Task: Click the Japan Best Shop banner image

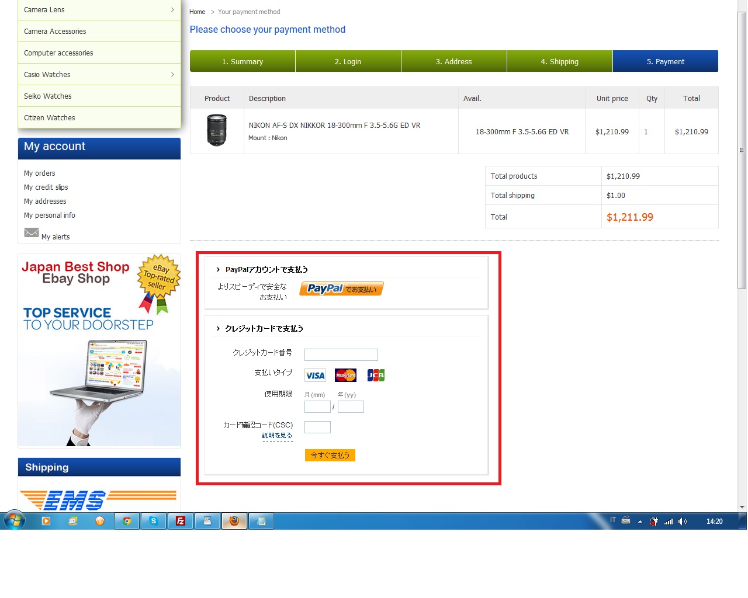Action: [99, 350]
